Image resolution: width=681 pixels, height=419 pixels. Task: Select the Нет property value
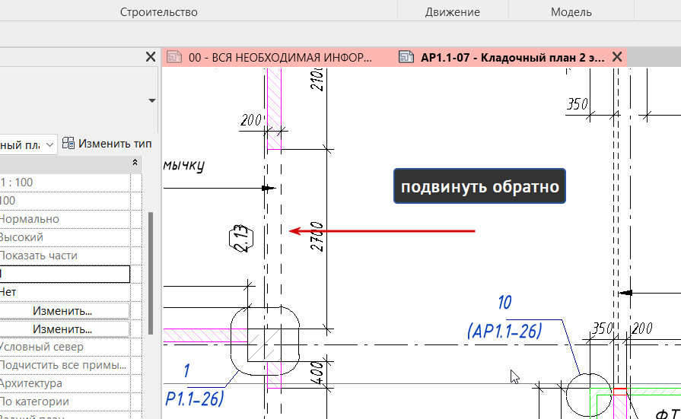(8, 292)
